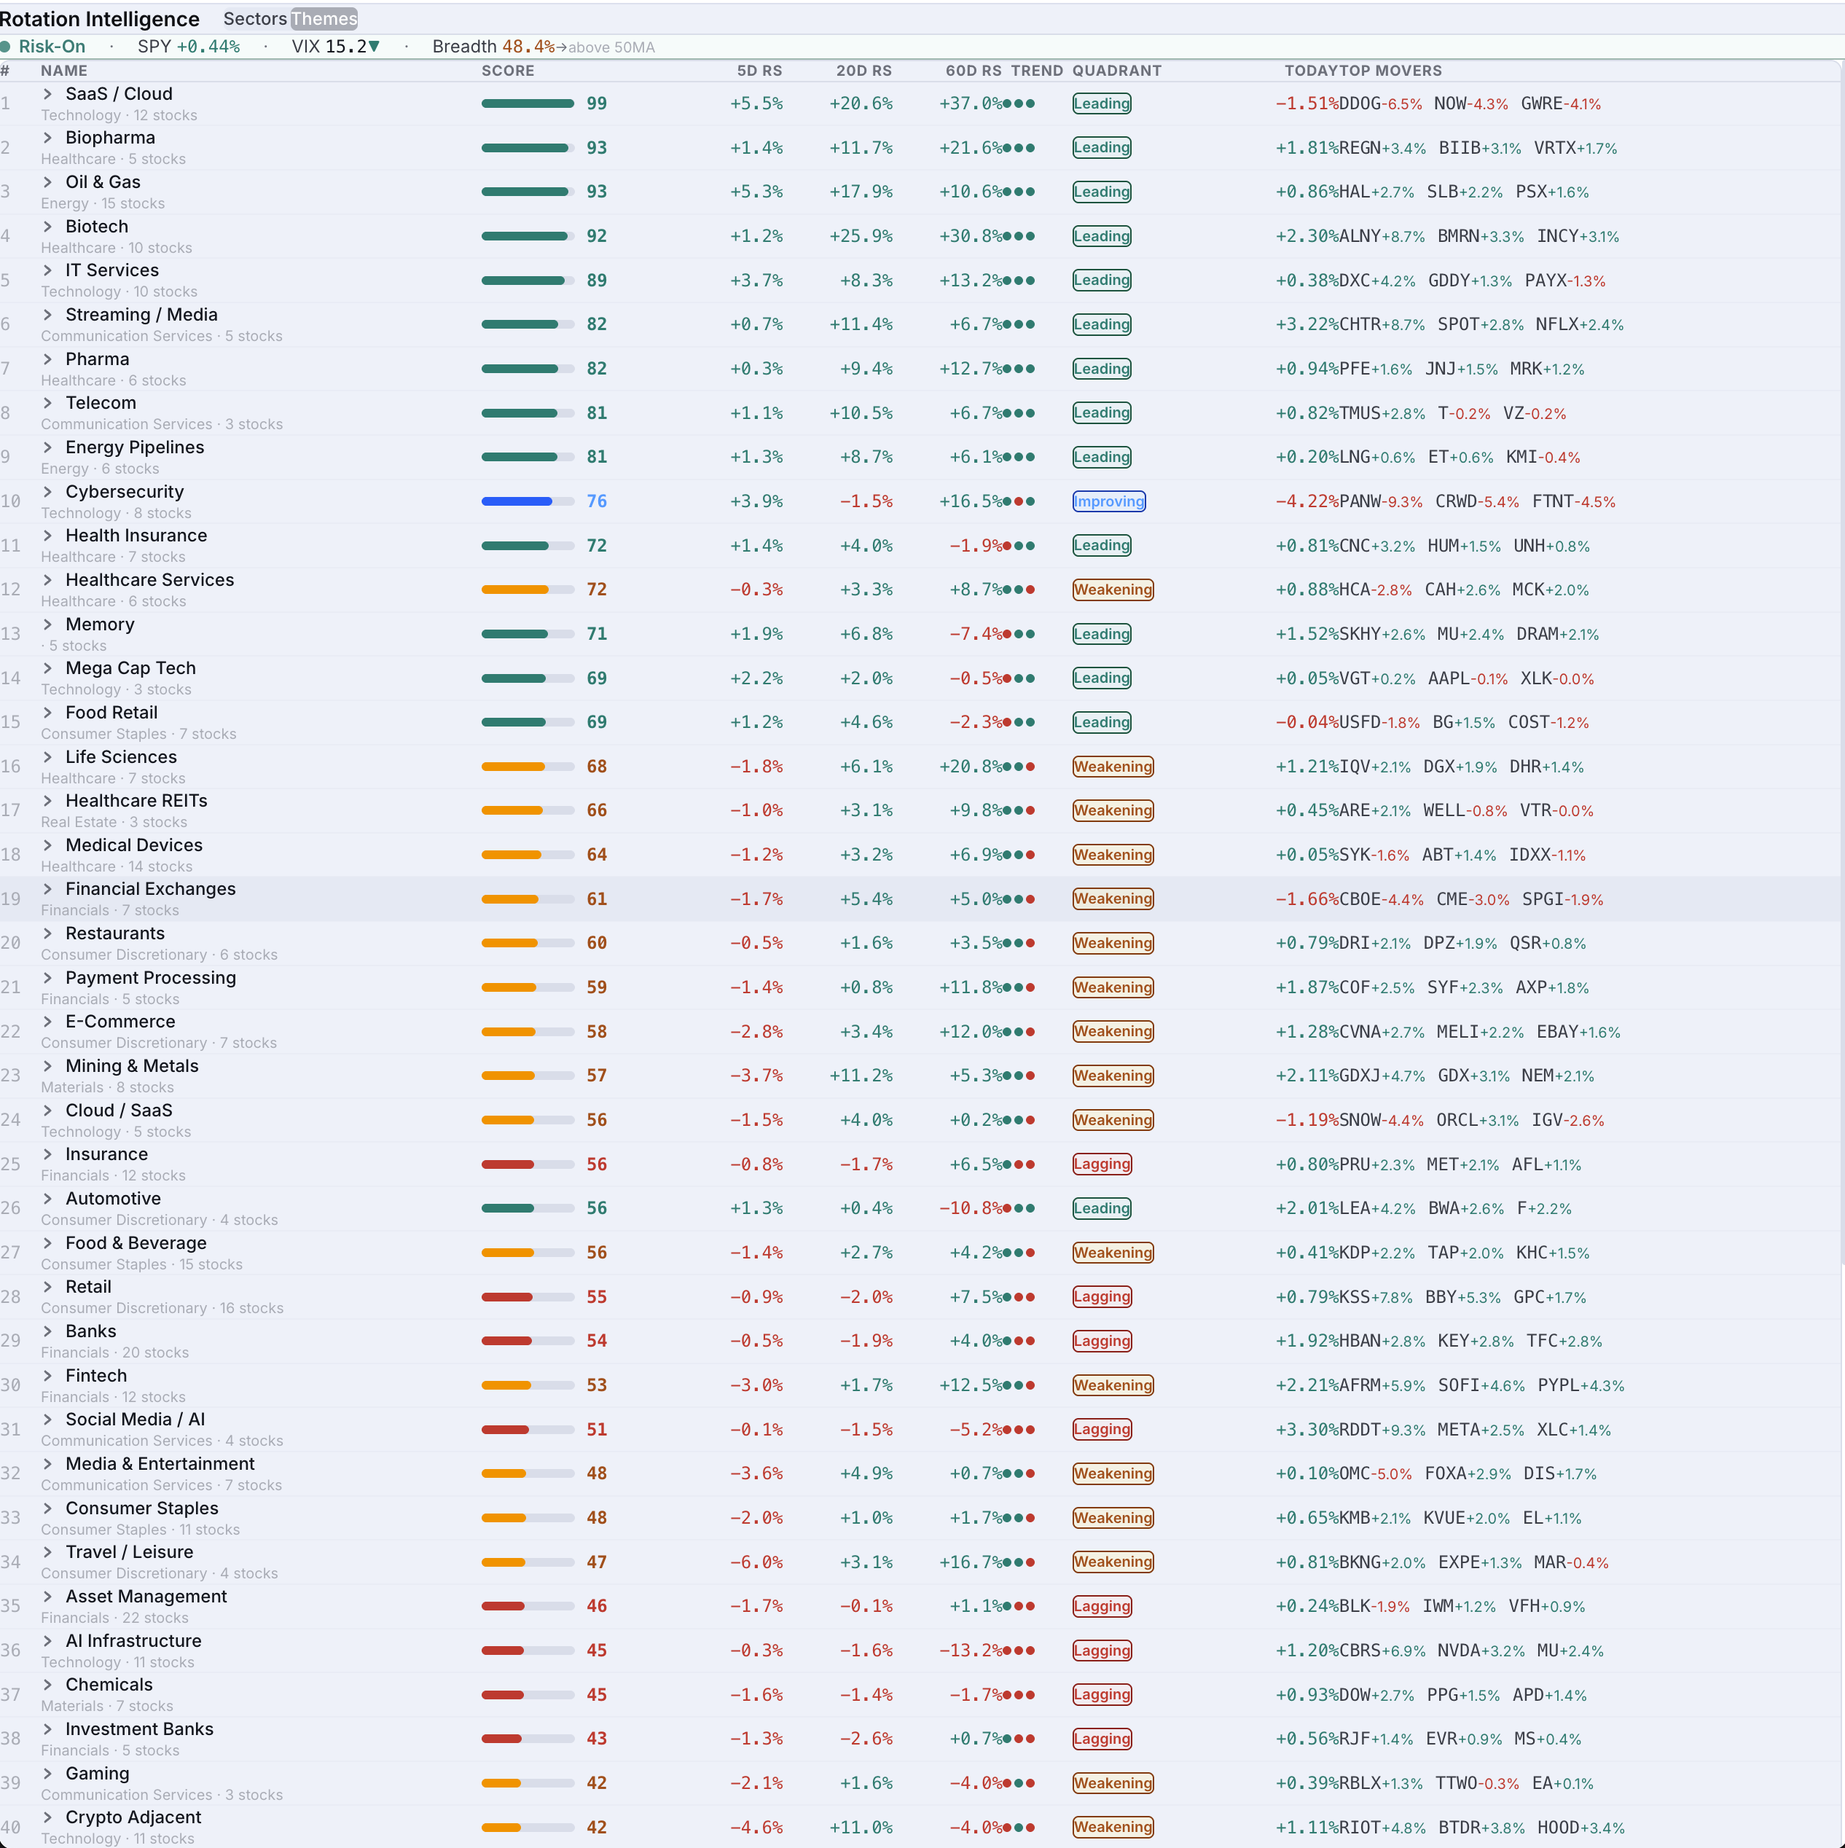Click the ALNY ticker in Biotech row
The width and height of the screenshot is (1845, 1848).
pyautogui.click(x=1360, y=236)
